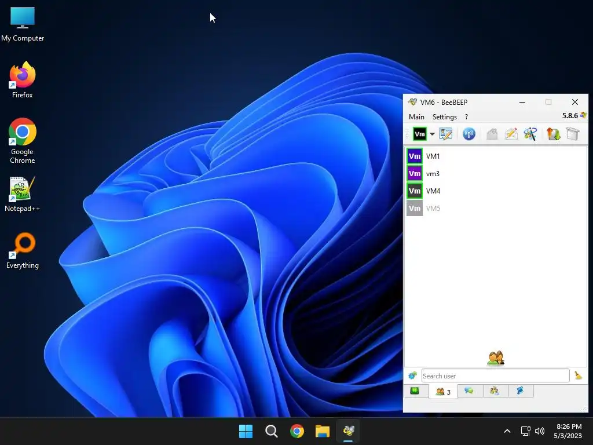Open taskbar Search
Image resolution: width=593 pixels, height=445 pixels.
(x=271, y=431)
